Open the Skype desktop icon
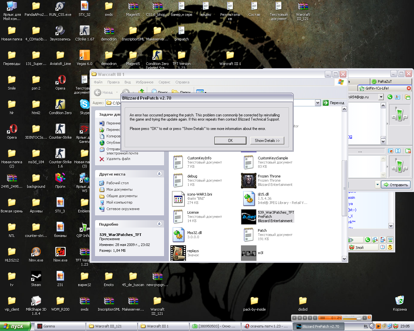 [84, 107]
